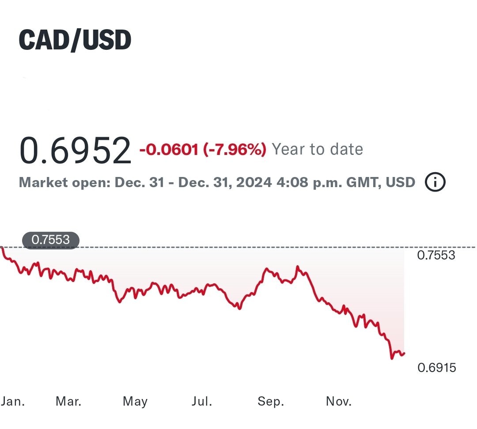The image size is (477, 429).
Task: Click the starting point of the red line
Action: (2, 248)
